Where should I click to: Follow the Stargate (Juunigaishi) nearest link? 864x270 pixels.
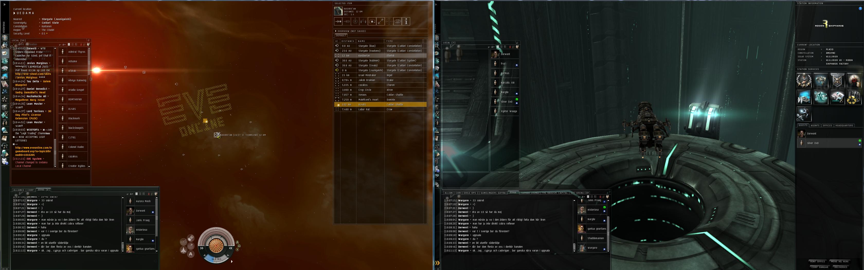56,19
